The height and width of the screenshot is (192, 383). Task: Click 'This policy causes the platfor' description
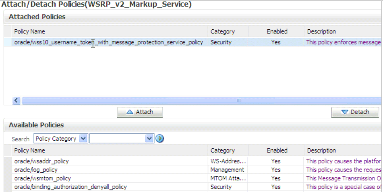(x=344, y=161)
